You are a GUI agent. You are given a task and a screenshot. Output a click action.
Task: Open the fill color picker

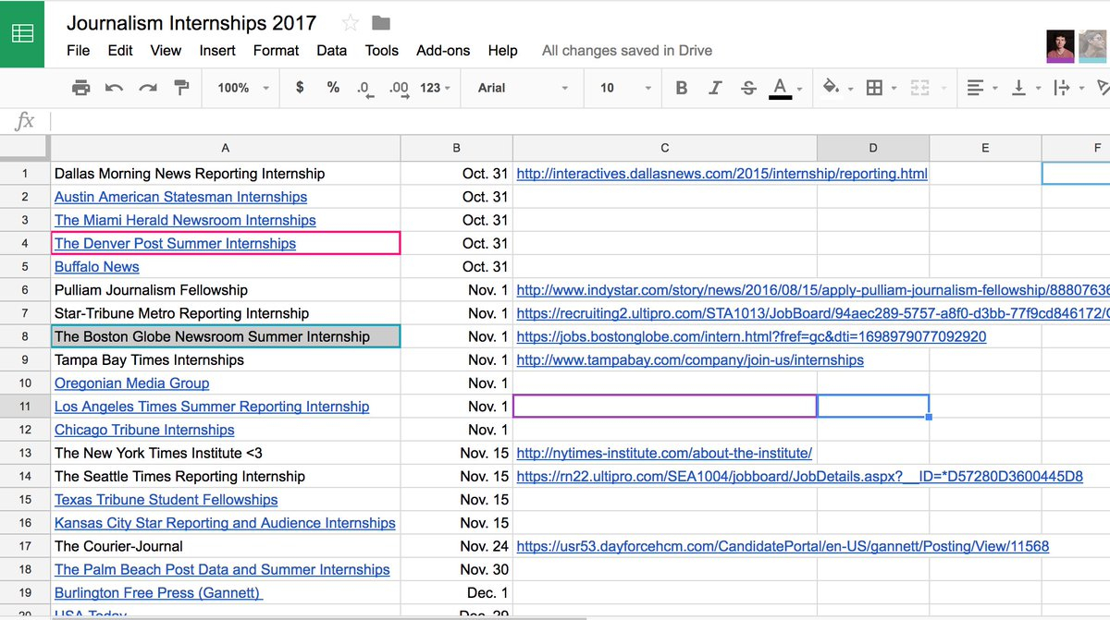coord(835,88)
